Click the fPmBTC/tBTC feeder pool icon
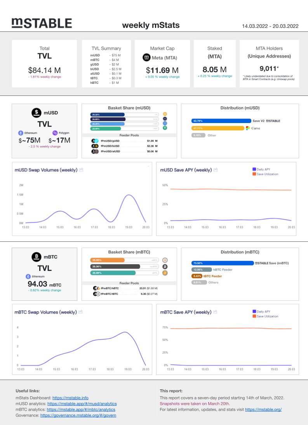Screen dimensions: 308x425 (97, 294)
